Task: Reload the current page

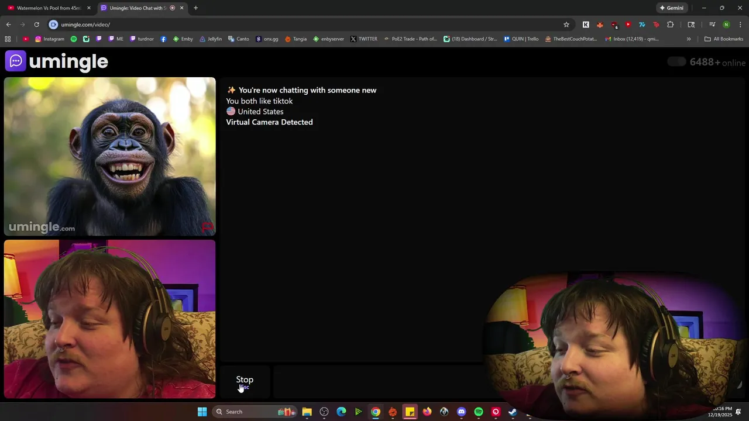Action: click(x=36, y=25)
